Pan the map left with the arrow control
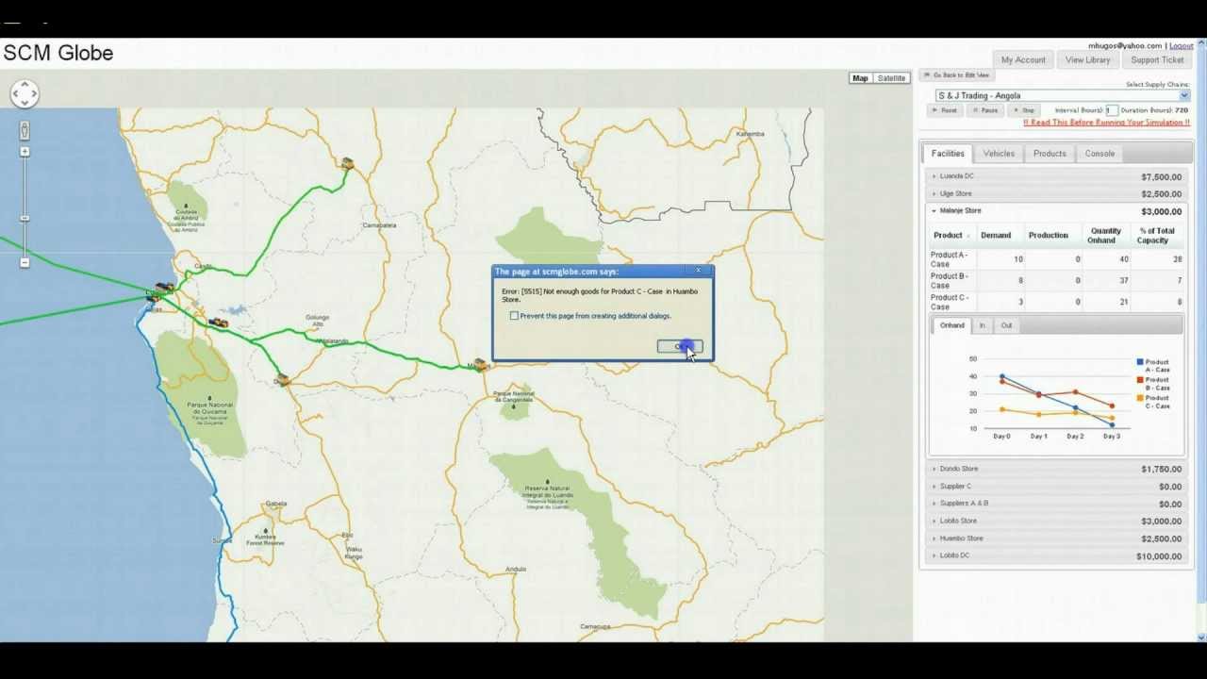The image size is (1207, 679). (x=15, y=93)
